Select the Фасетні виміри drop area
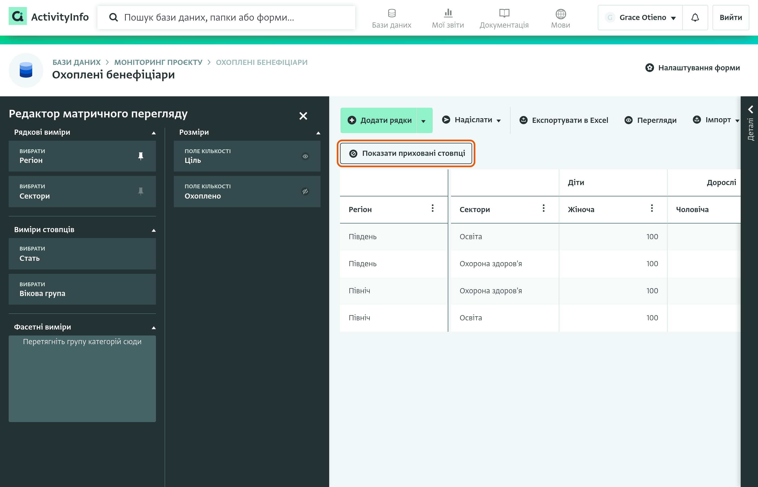Image resolution: width=758 pixels, height=487 pixels. [x=82, y=379]
